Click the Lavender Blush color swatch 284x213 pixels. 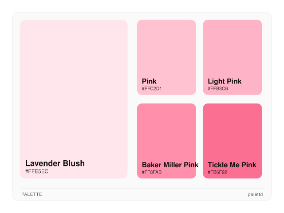74,89
